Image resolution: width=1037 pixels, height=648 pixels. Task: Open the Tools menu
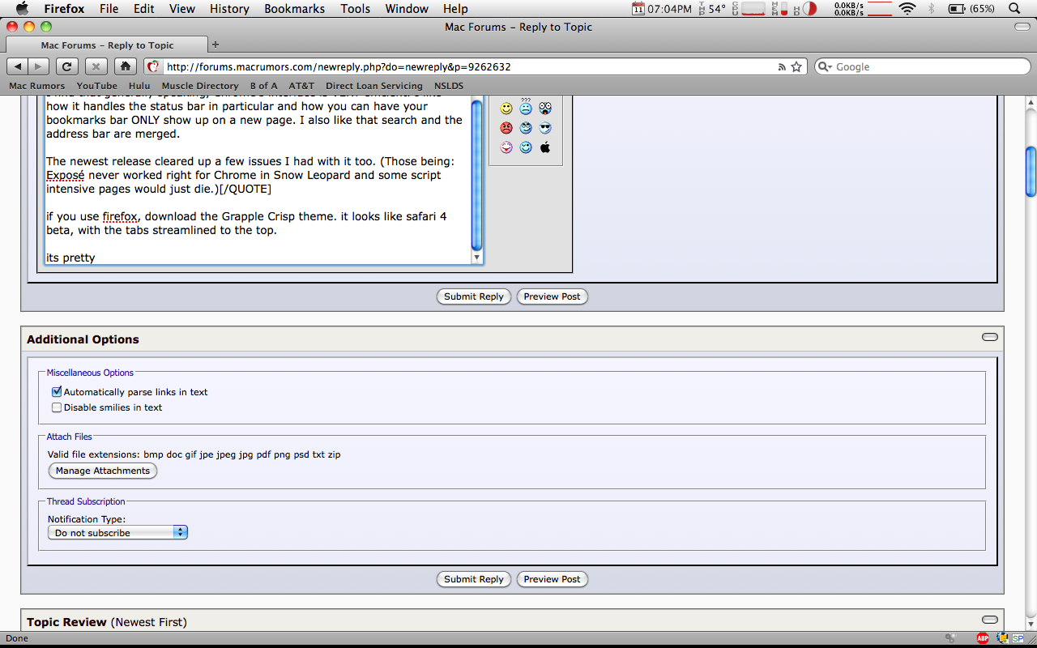[355, 9]
